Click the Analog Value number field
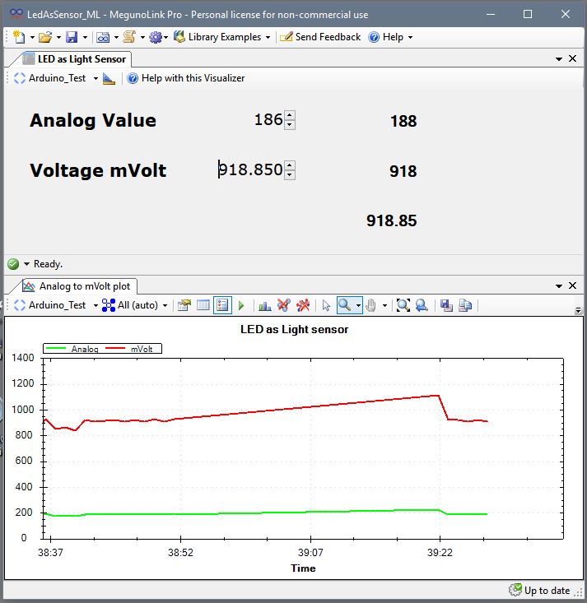 click(252, 119)
